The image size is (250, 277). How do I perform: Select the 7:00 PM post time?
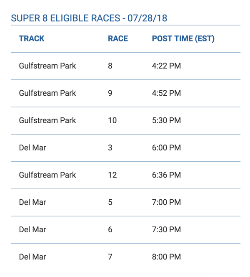(x=166, y=202)
